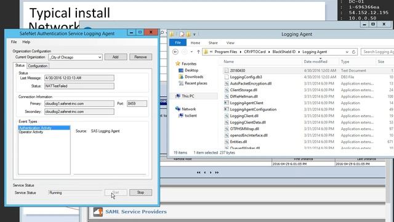Switch to the Configuration tab
The image size is (394, 222).
coord(38,66)
